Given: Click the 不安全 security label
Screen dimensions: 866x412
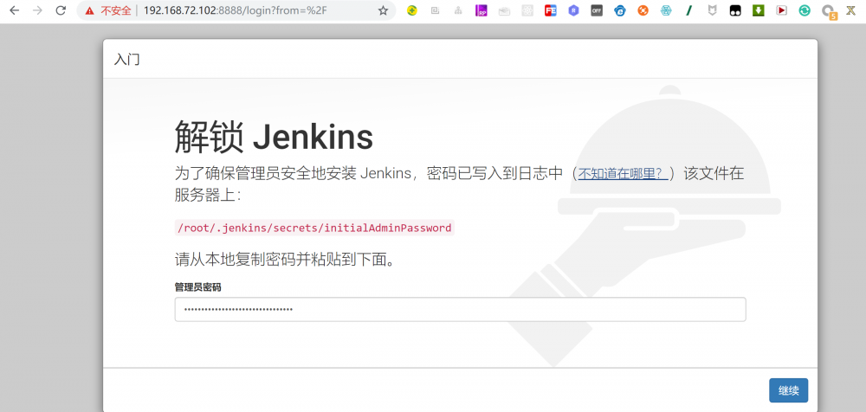Looking at the screenshot, I should [x=115, y=10].
